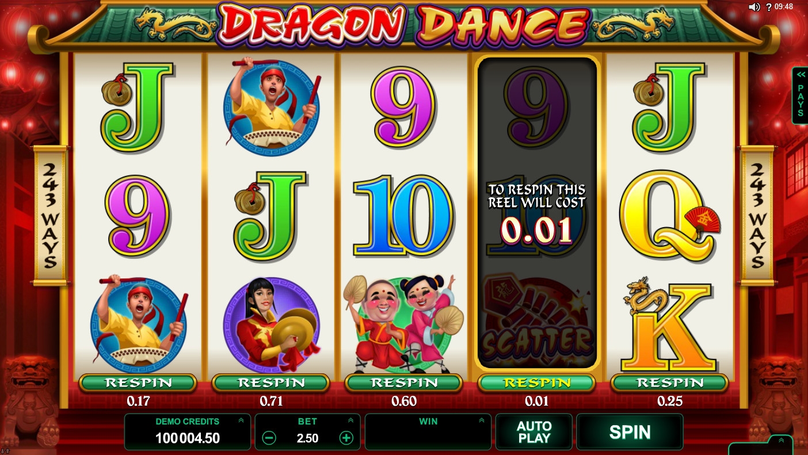Decrease the bet with the minus icon
The height and width of the screenshot is (455, 808).
(x=269, y=438)
